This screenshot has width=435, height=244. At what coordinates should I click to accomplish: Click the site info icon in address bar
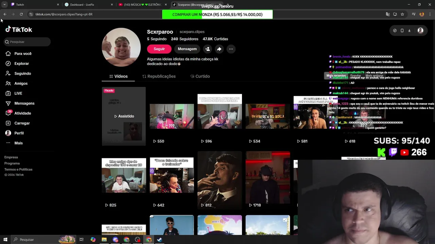pos(31,14)
